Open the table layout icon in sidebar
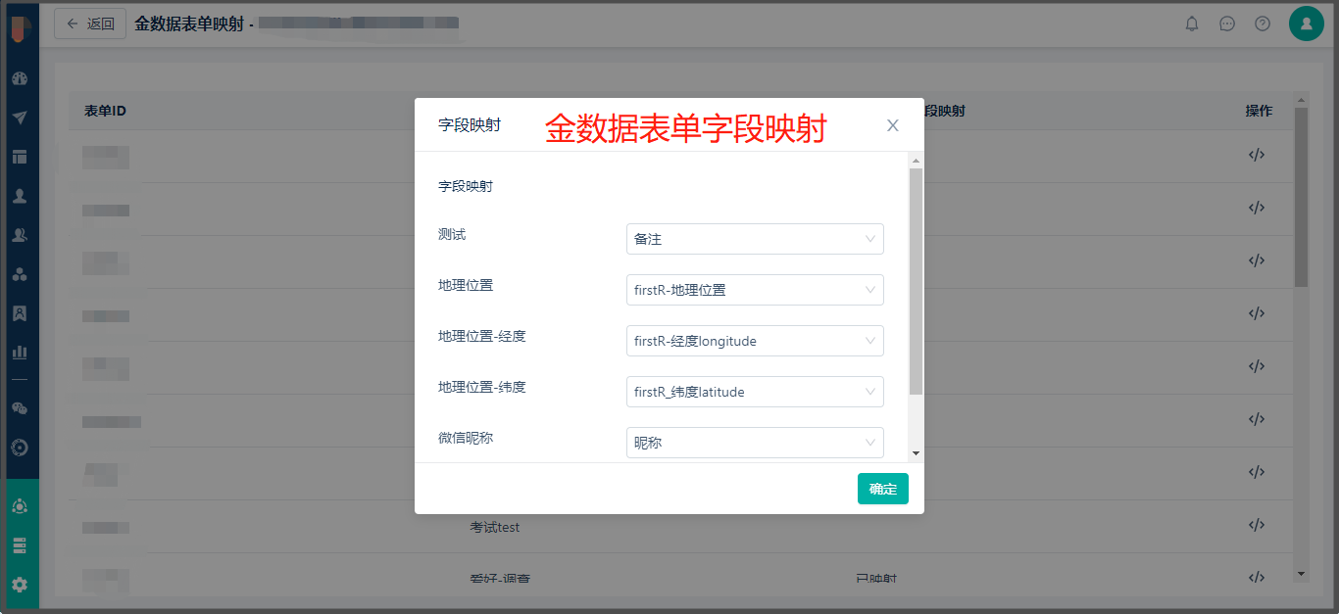This screenshot has width=1339, height=614. pos(20,157)
